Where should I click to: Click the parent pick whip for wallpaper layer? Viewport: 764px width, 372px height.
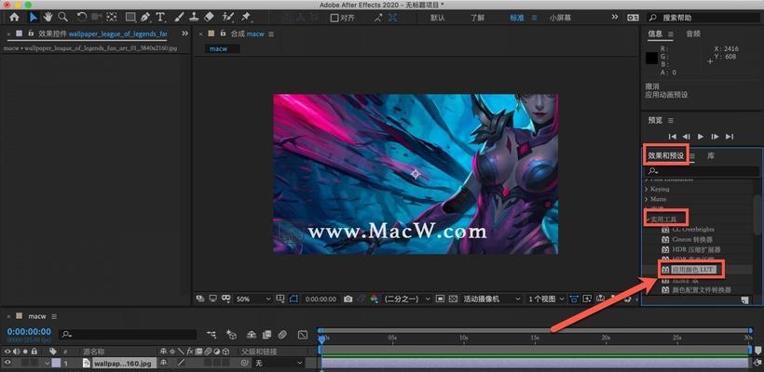245,363
